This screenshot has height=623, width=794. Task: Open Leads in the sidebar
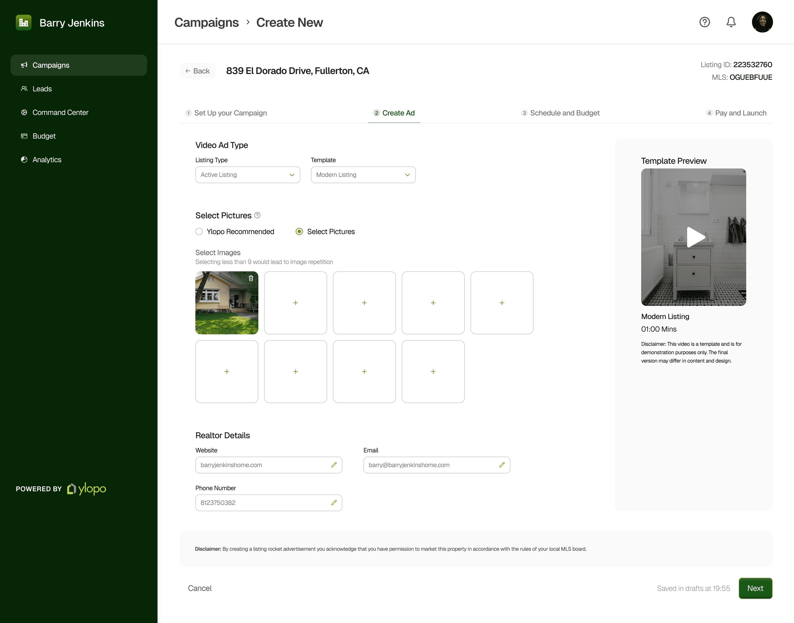[x=42, y=89]
